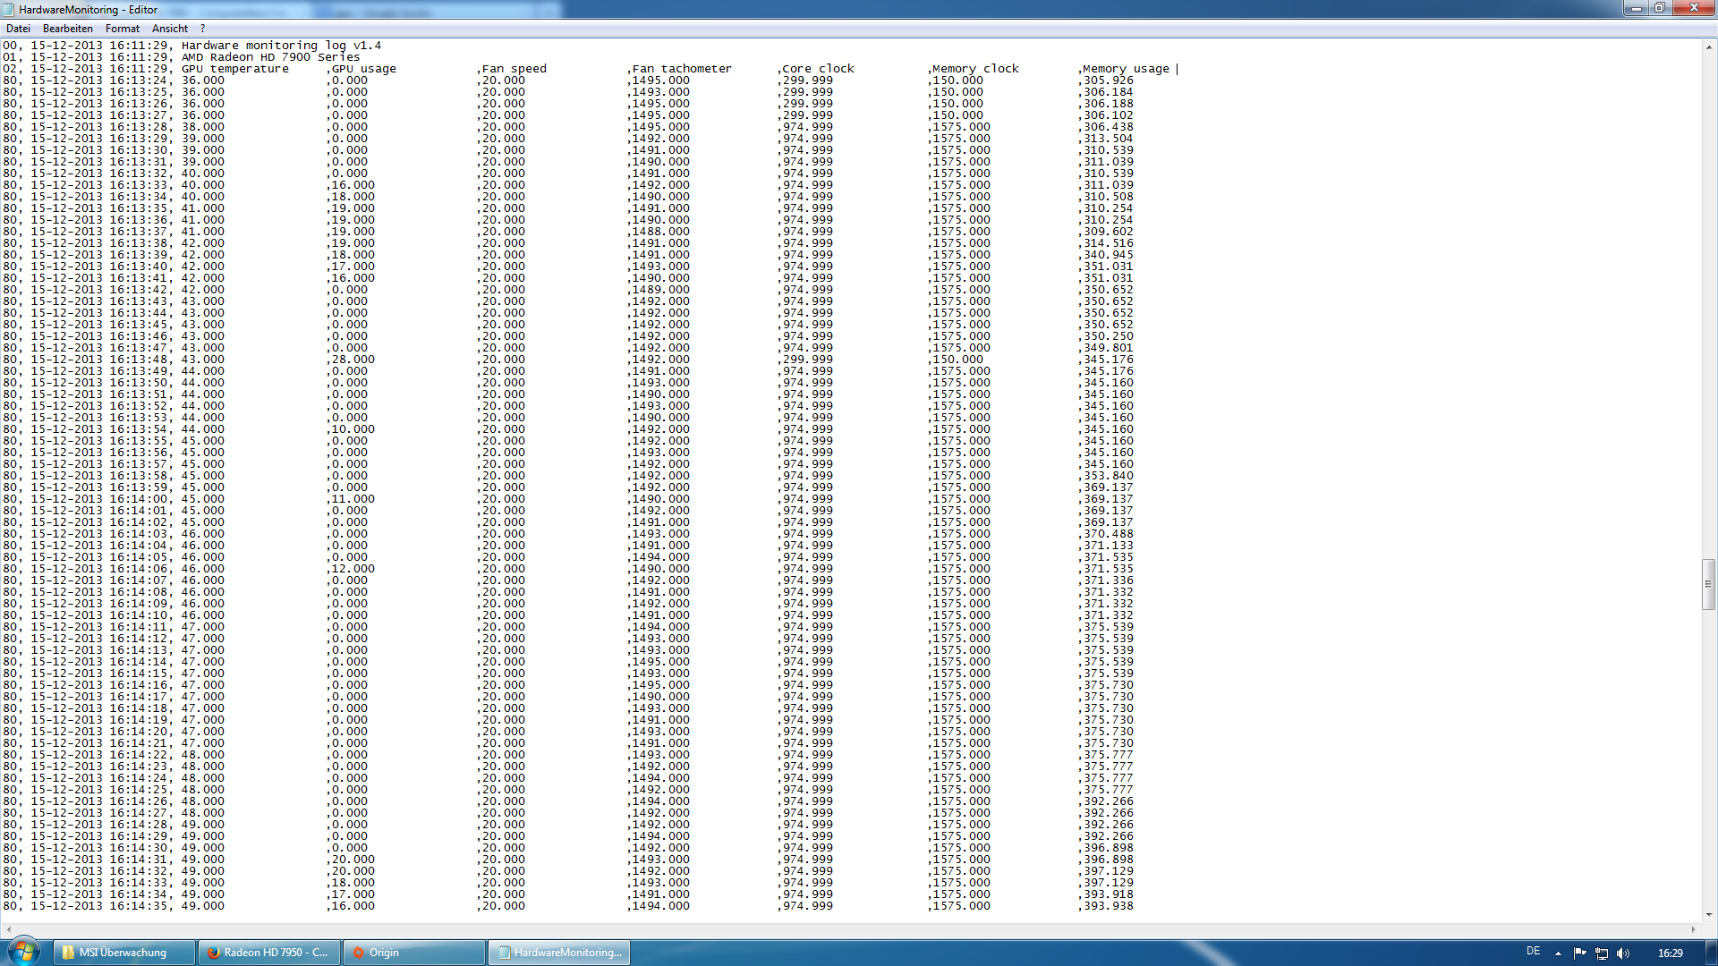Open the Datei menu
Viewport: 1718px width, 966px height.
(18, 29)
